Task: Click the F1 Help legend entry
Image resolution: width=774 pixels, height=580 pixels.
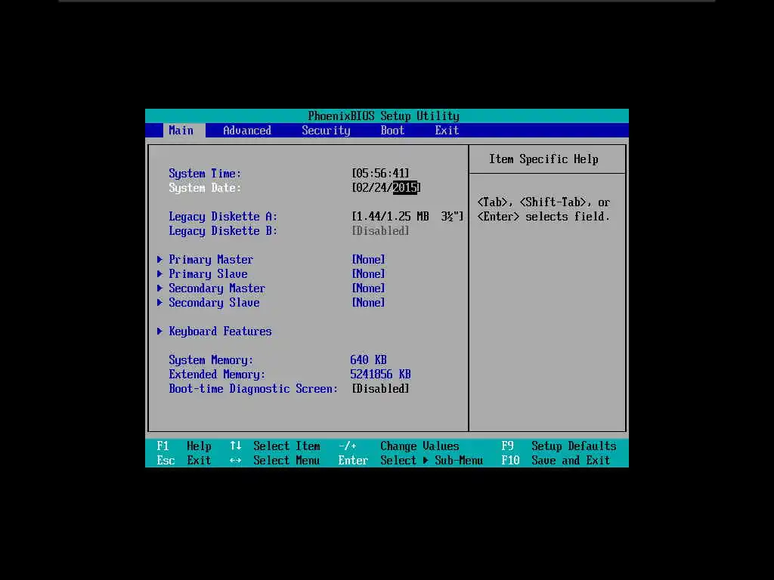Action: [x=184, y=446]
